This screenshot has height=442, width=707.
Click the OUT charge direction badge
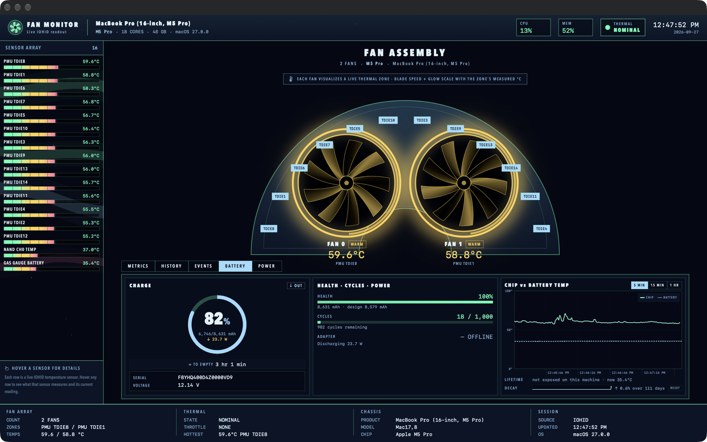[x=296, y=286]
